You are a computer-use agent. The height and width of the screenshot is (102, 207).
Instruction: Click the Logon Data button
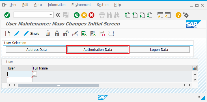[159, 50]
